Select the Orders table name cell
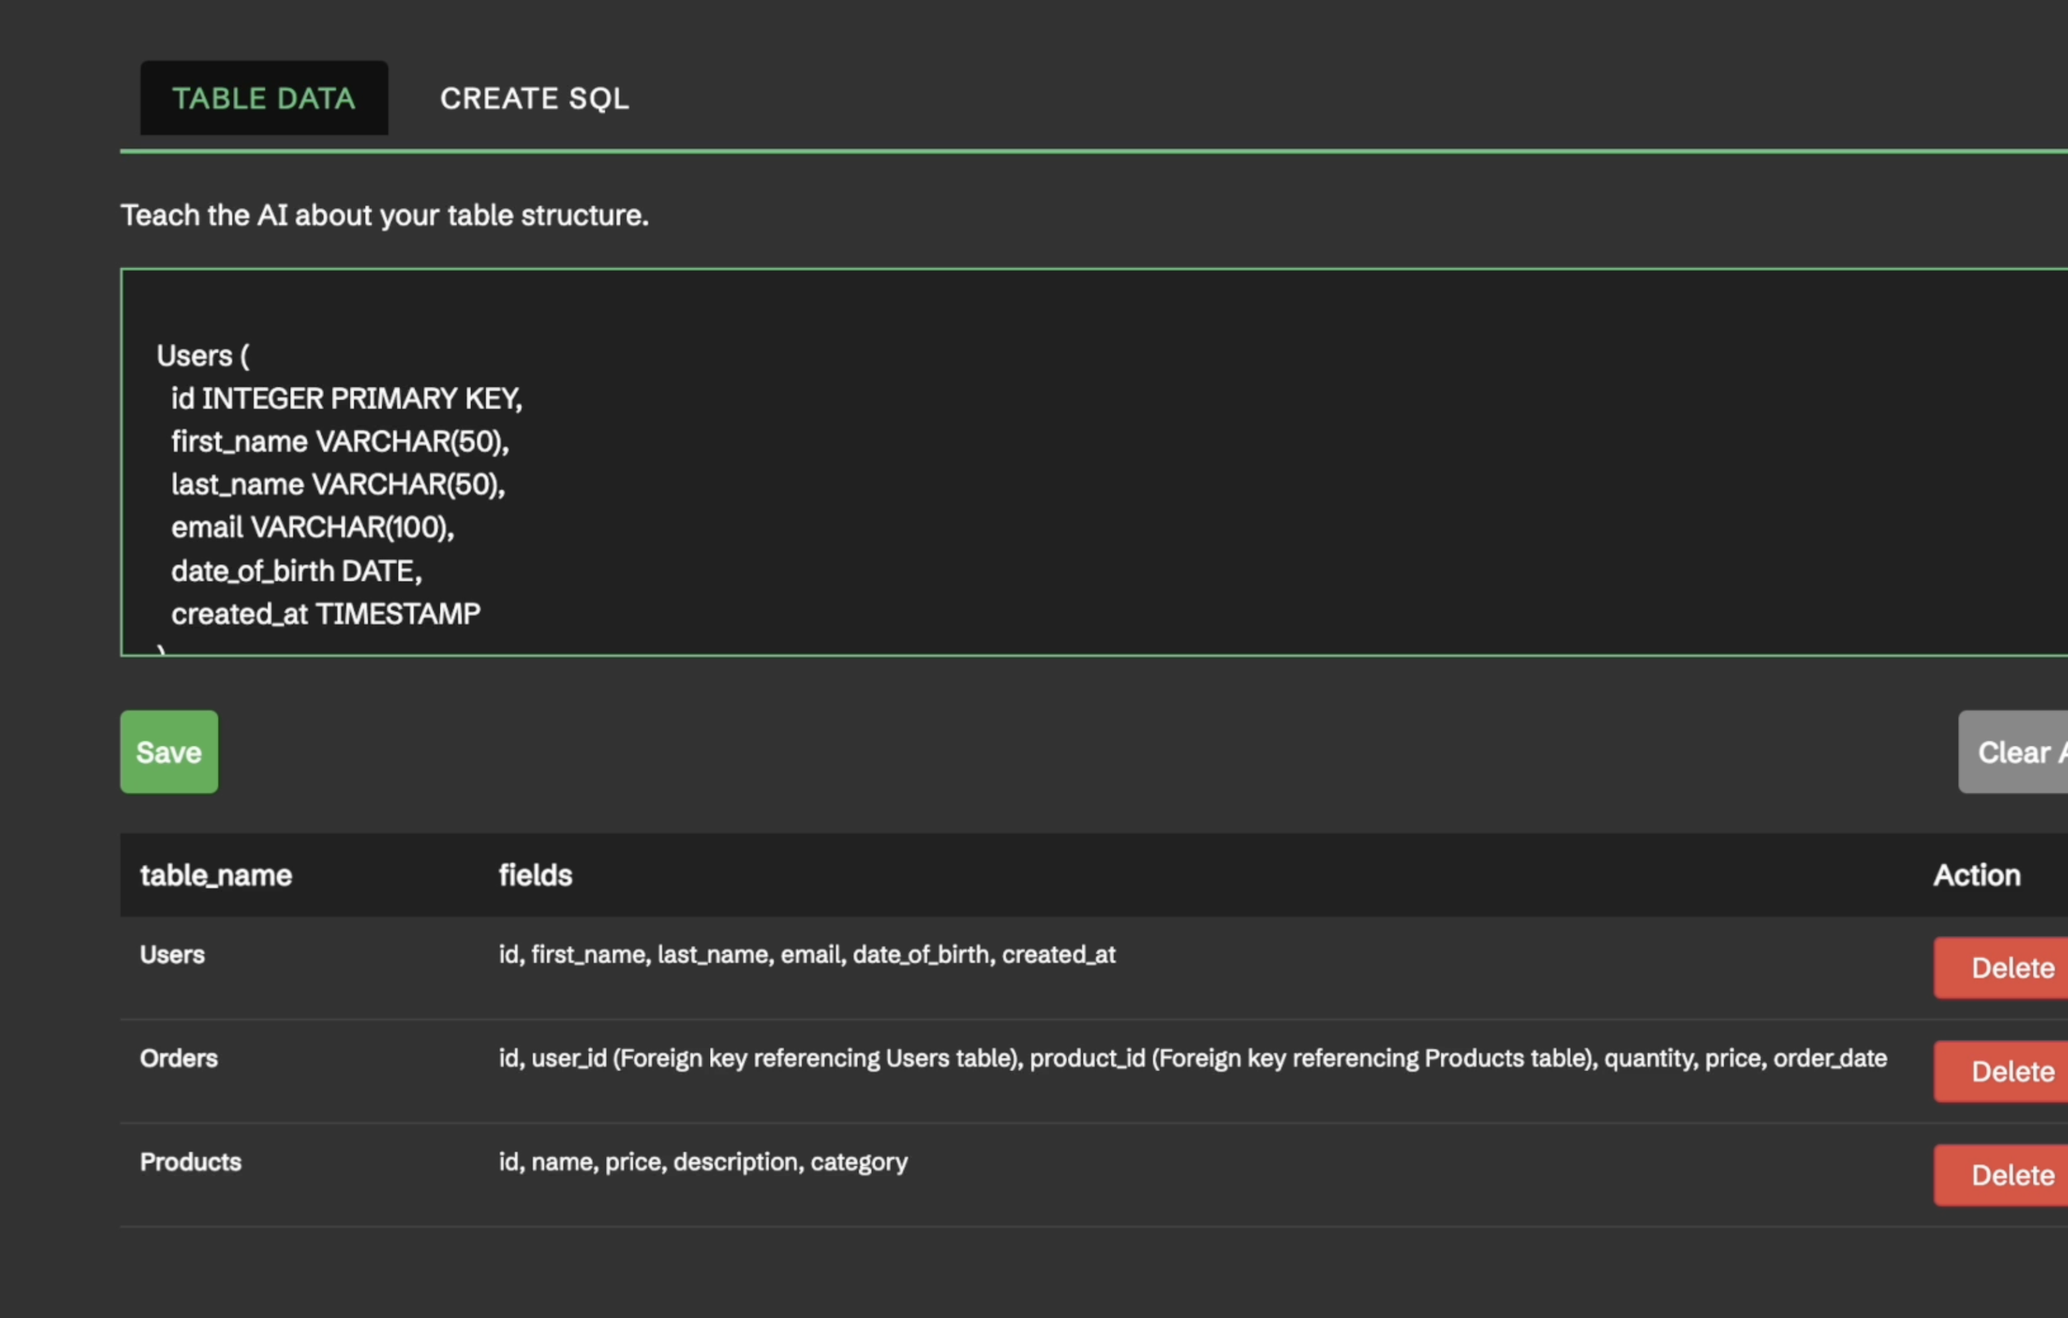Viewport: 2068px width, 1318px height. point(179,1058)
